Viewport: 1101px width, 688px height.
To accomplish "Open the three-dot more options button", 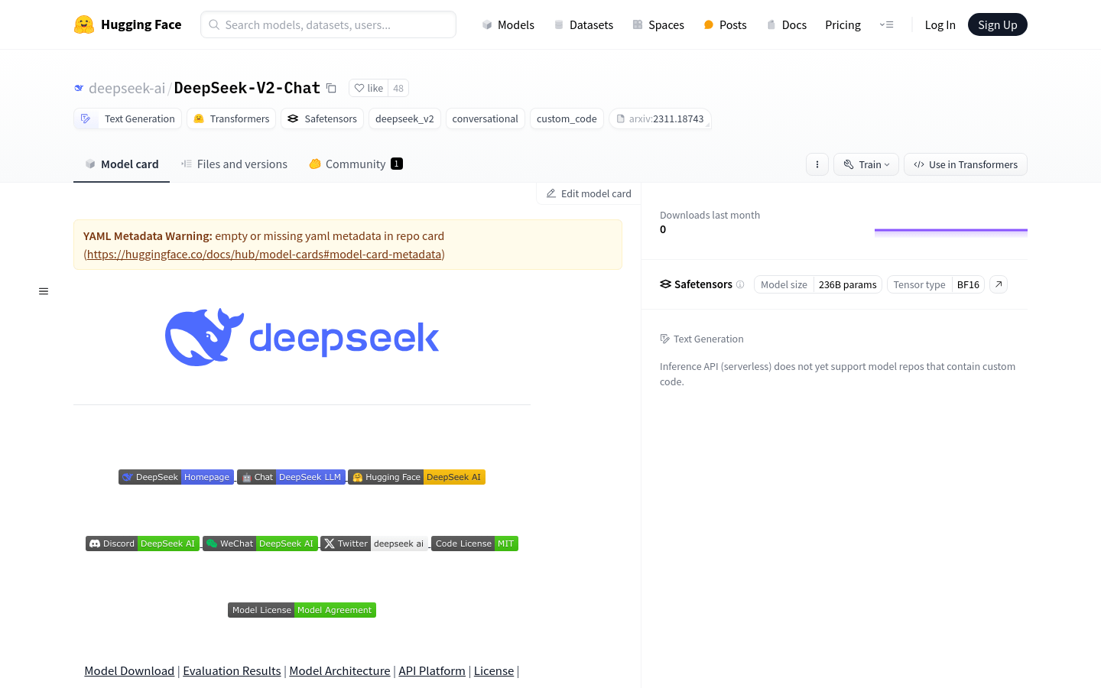I will point(817,164).
